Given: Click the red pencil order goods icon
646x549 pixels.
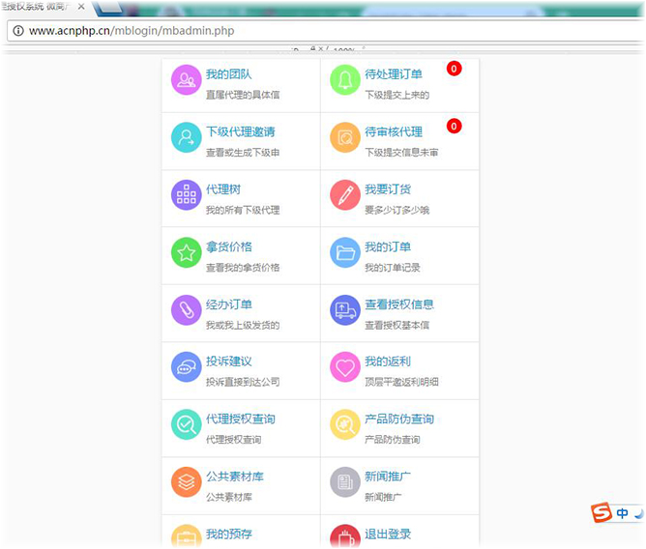Looking at the screenshot, I should click(x=345, y=194).
